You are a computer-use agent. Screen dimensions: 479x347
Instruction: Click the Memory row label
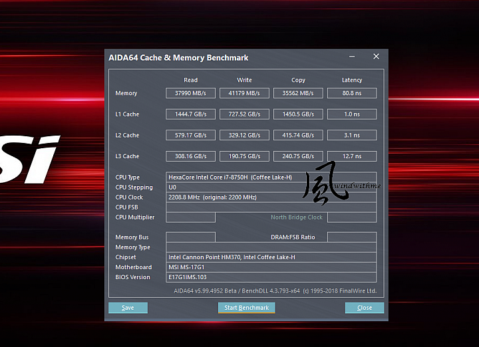(126, 93)
